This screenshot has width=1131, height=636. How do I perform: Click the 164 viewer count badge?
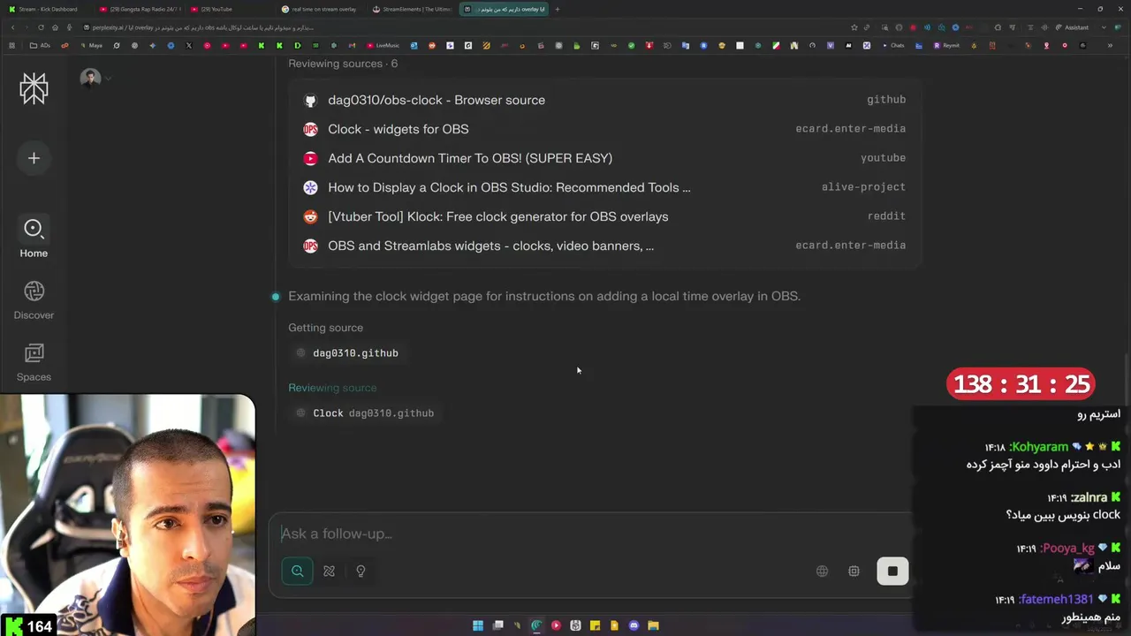click(x=29, y=626)
